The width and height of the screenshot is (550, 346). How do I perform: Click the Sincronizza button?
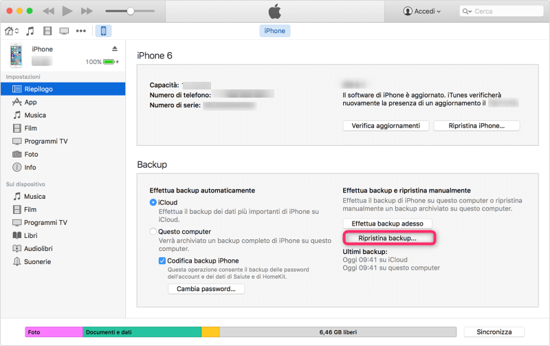(x=494, y=332)
